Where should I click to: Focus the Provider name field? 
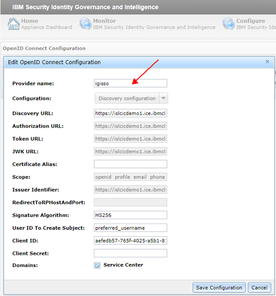tap(131, 83)
